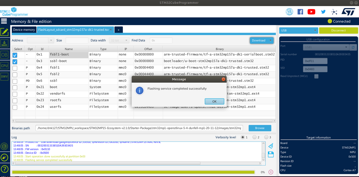Open the Port USB1 dropdown
Image resolution: width=359 pixels, height=177 pixels.
[326, 47]
